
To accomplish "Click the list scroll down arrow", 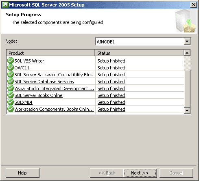I will click(187, 111).
